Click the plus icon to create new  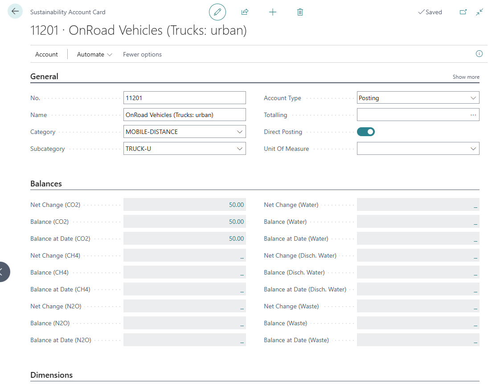(x=273, y=12)
